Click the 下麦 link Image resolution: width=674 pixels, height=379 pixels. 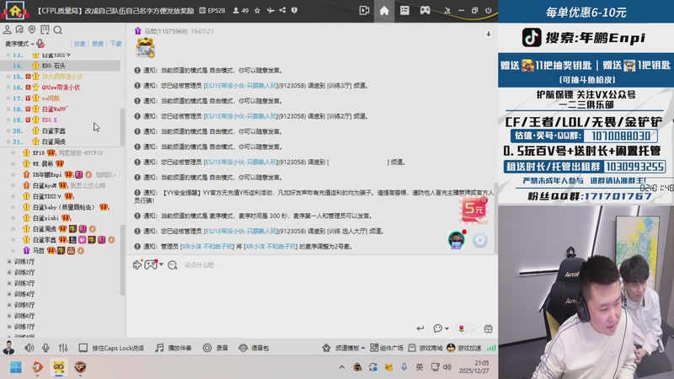(115, 44)
